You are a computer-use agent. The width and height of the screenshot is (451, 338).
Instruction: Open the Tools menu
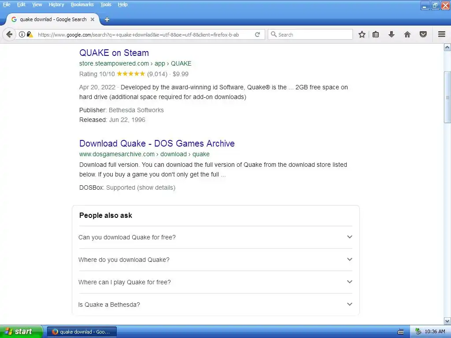106,4
